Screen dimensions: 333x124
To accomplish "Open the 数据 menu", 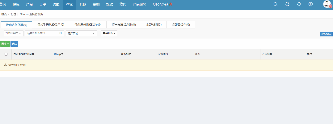I will point(110,4).
